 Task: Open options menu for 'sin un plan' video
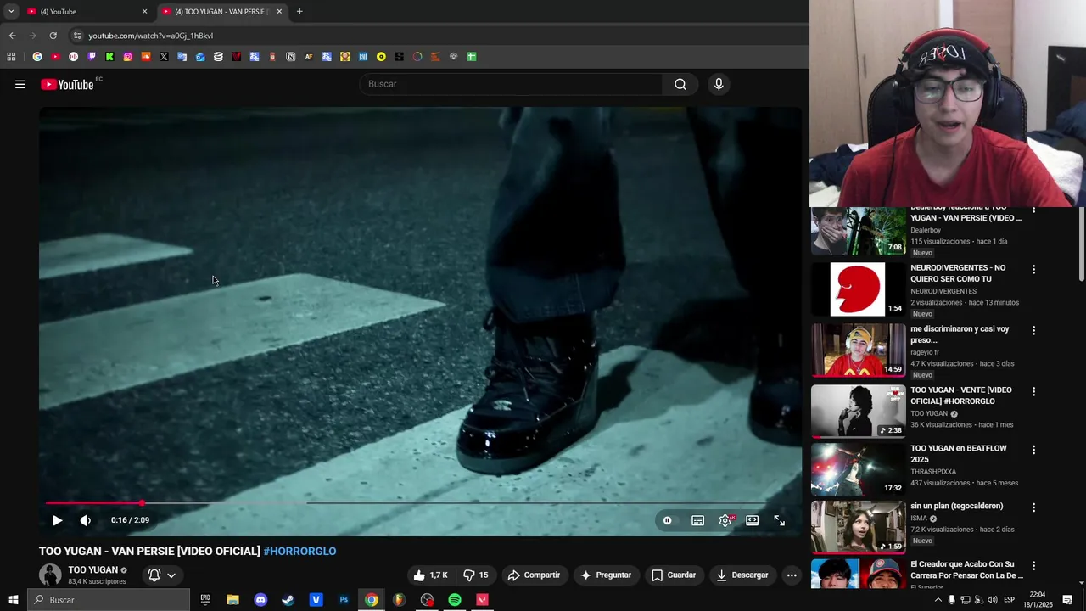1033,507
